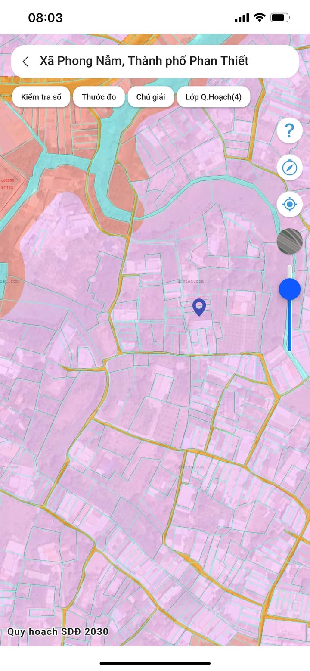
Task: Center map on my current location
Action: coord(289,204)
